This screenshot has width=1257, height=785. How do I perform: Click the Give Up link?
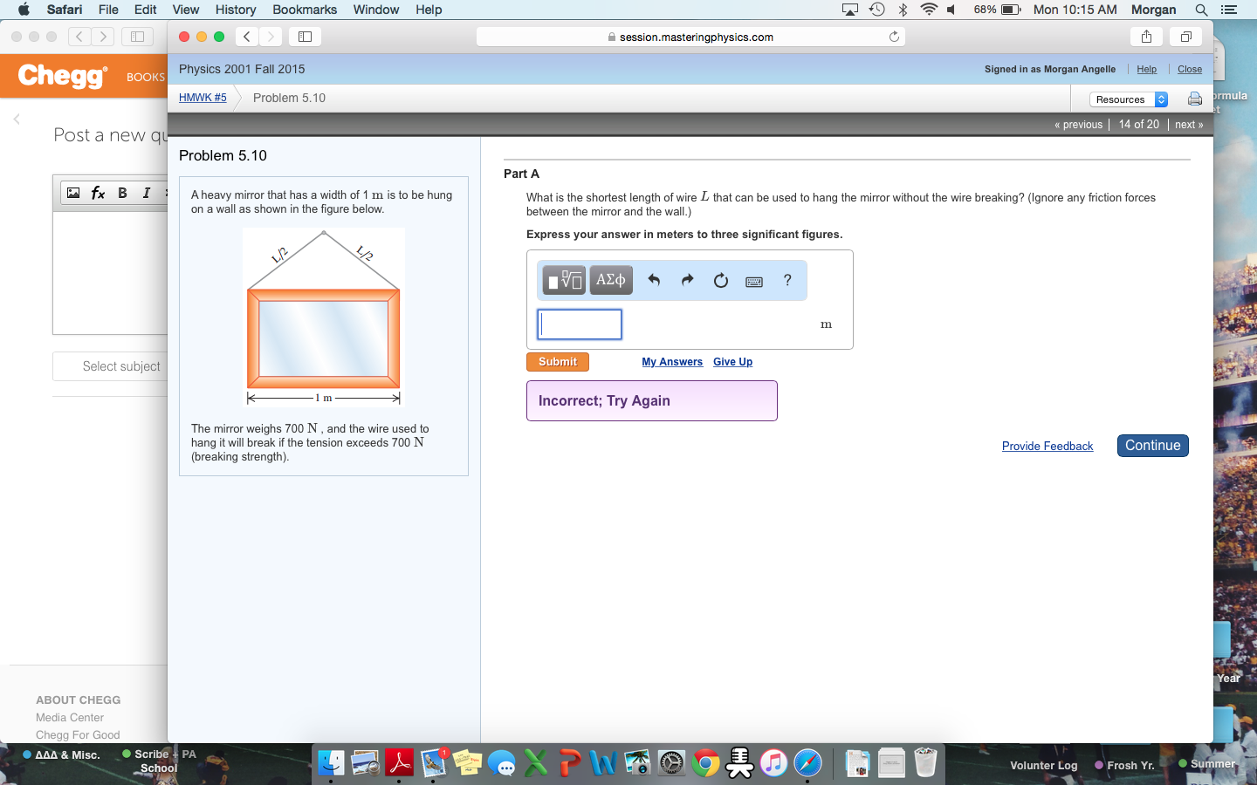click(732, 362)
